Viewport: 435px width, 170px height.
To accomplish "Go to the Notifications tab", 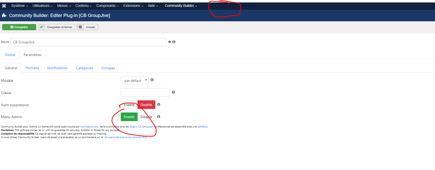I will 57,68.
